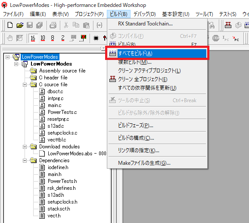Click the Paste toolbar icon

86,25
